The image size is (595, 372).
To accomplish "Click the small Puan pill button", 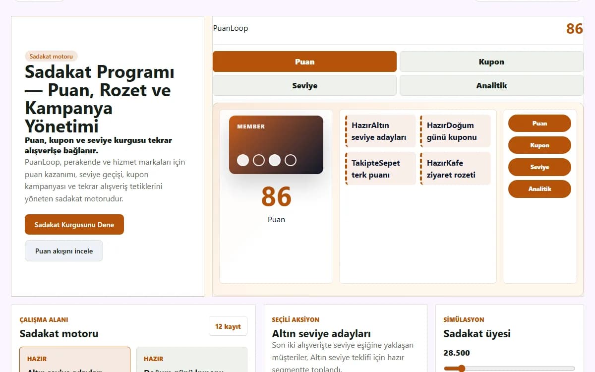I will (539, 124).
